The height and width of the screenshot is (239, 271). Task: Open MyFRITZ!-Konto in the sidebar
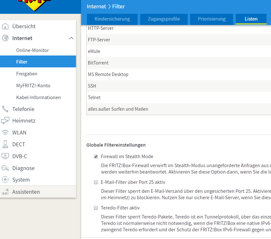click(33, 85)
